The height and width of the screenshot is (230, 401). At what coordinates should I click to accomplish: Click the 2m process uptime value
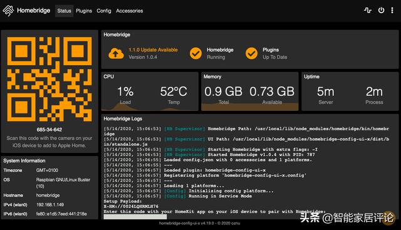(374, 91)
